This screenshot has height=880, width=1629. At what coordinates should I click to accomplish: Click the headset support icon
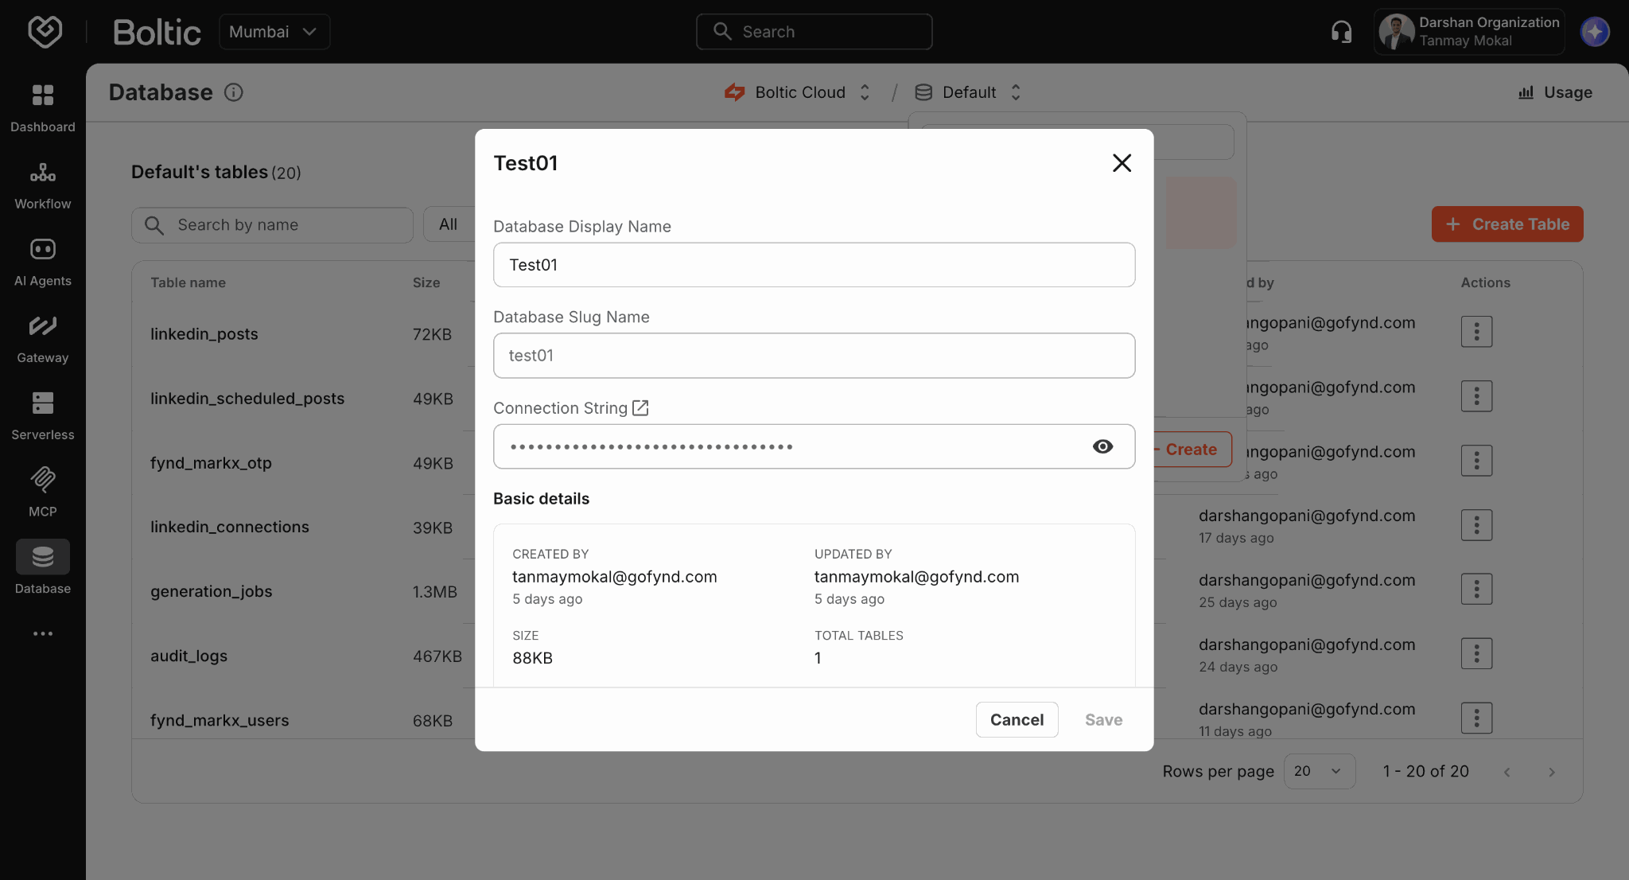[x=1341, y=32]
